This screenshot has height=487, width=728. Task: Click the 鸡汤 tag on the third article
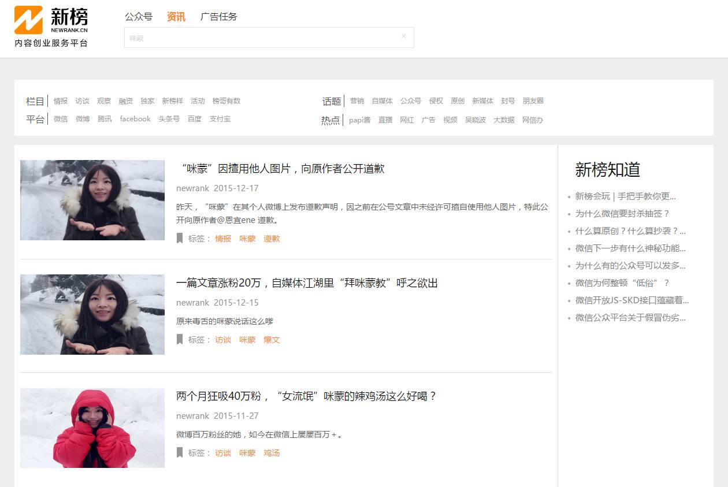point(272,453)
